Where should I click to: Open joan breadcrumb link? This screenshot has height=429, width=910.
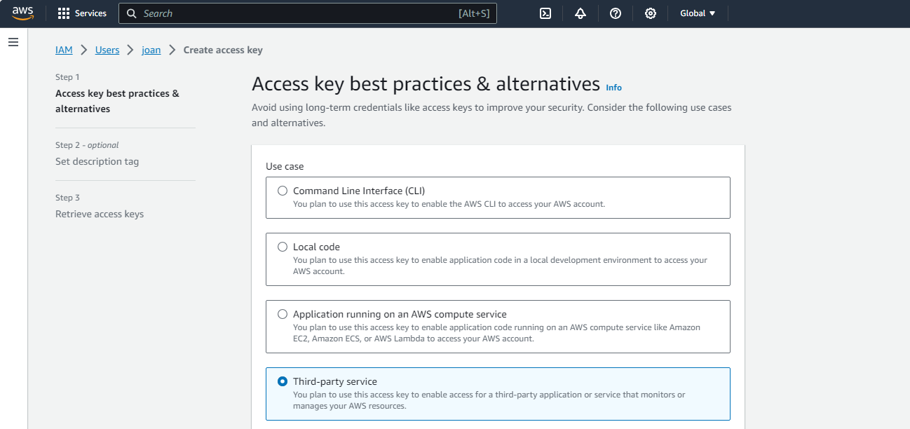(151, 50)
